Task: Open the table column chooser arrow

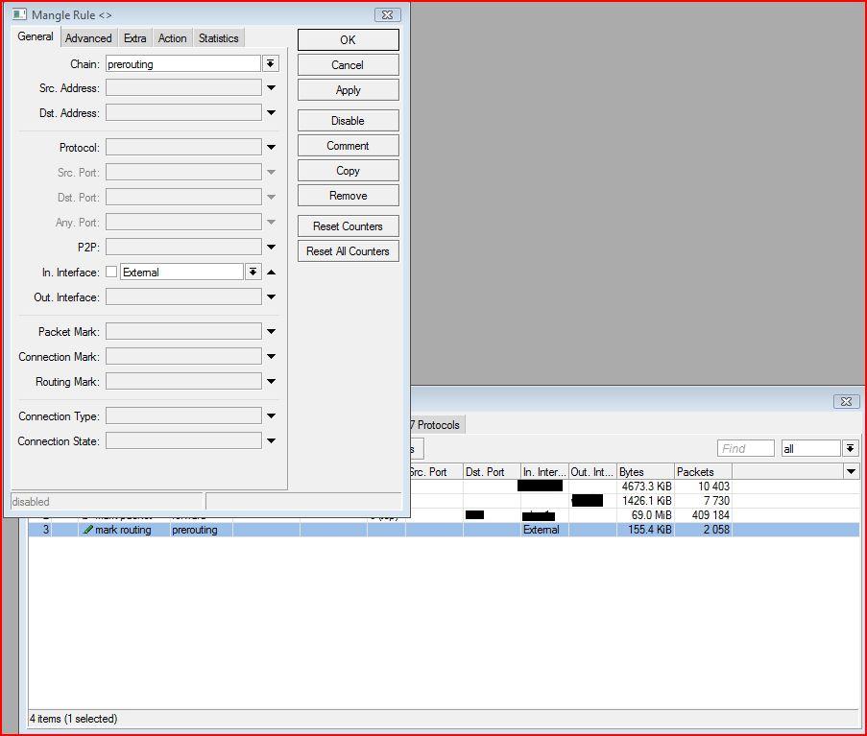Action: tap(851, 472)
